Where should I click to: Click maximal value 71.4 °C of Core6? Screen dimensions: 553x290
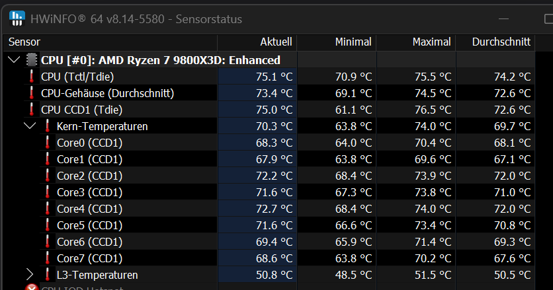(x=433, y=242)
